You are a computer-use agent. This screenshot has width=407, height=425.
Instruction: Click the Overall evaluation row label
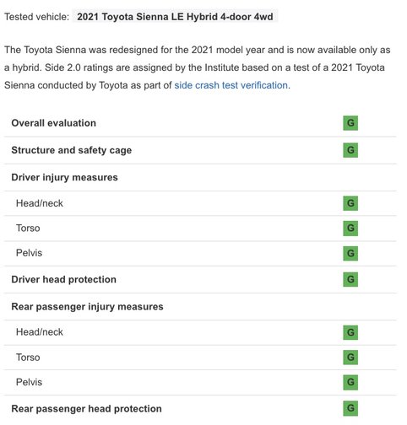[x=54, y=123]
